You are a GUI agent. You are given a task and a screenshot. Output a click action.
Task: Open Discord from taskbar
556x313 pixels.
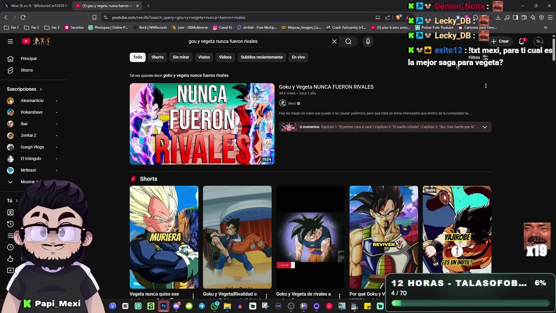click(176, 306)
